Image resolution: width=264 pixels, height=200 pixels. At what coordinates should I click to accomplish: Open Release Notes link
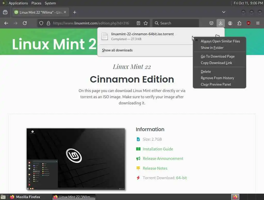point(155,168)
